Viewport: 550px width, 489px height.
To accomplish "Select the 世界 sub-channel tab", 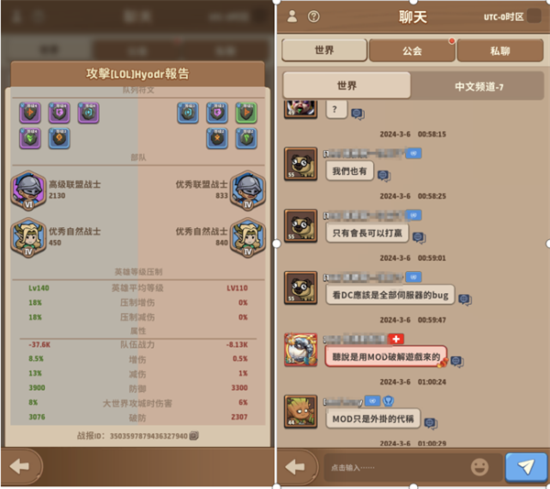I will pos(346,85).
